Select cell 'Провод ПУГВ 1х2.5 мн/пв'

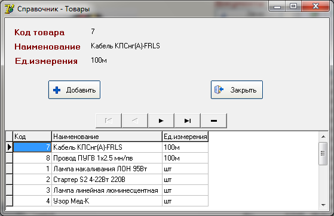point(107,158)
